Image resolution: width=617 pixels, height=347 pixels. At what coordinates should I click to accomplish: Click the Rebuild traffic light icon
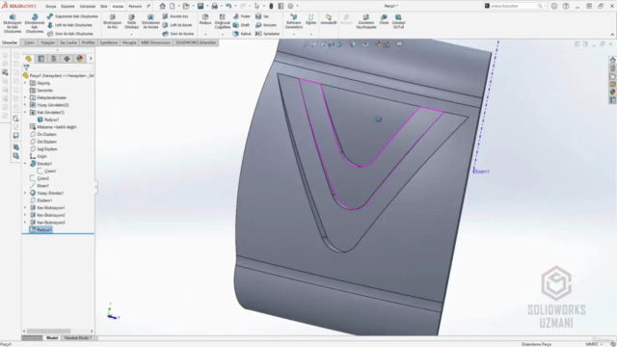(x=271, y=7)
